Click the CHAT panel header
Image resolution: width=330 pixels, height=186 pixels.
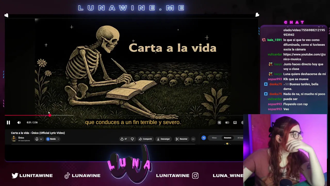point(294,22)
